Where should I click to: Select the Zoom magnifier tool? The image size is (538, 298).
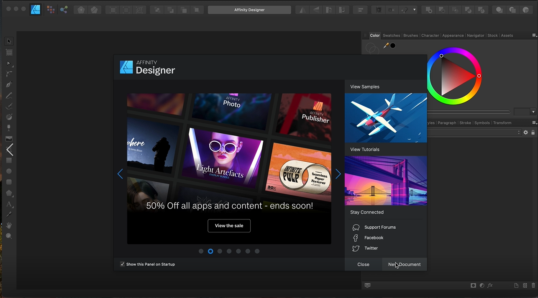coord(9,236)
